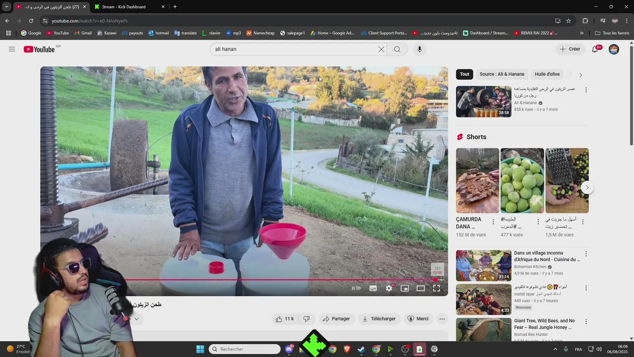Open the tab search dropdown in Chrome
This screenshot has width=634, height=357.
(6, 6)
